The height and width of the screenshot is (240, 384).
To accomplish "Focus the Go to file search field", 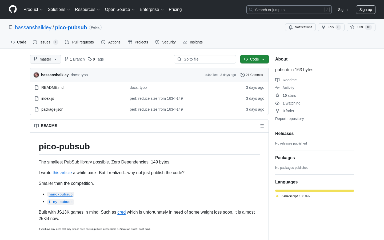I will point(205,59).
